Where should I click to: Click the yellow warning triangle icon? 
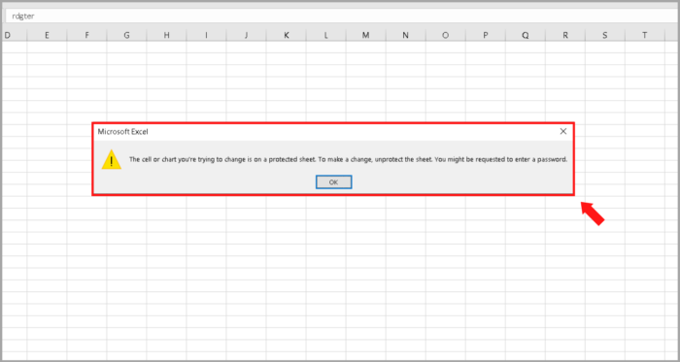112,159
